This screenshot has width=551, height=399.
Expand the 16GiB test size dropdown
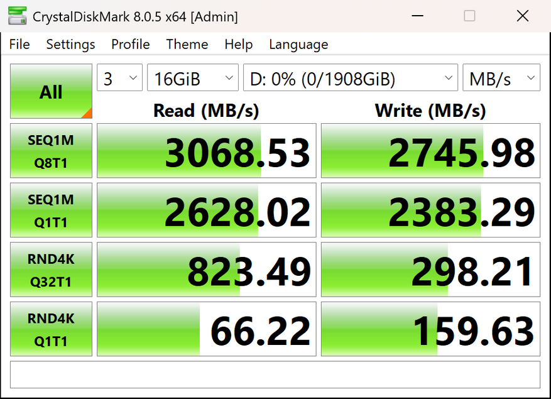pos(193,77)
